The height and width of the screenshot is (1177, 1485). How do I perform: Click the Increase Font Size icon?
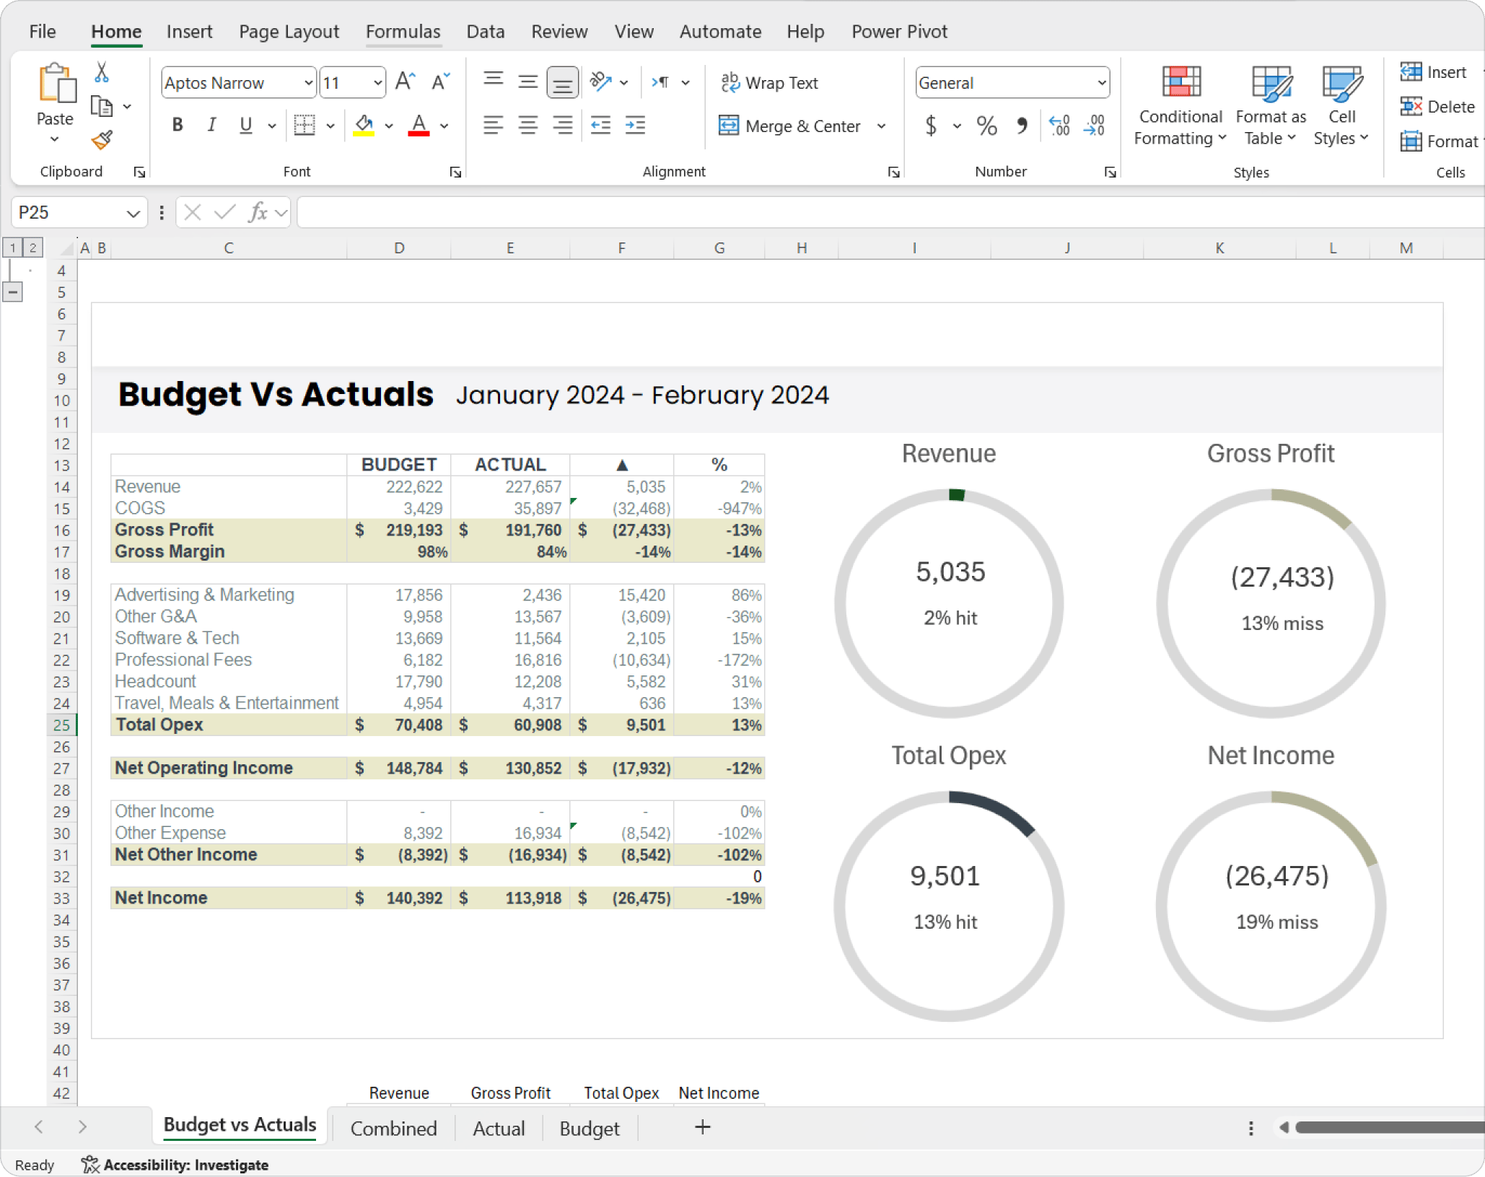[x=406, y=82]
